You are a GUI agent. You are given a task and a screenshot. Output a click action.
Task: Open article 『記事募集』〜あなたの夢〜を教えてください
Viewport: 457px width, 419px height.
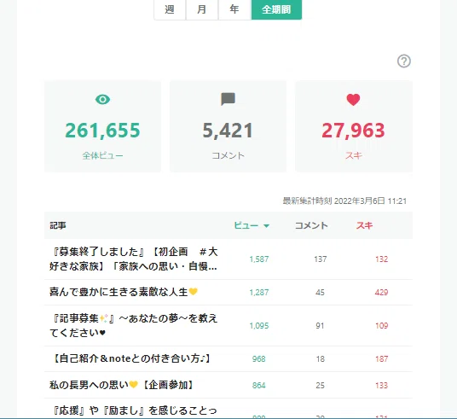[x=134, y=326]
